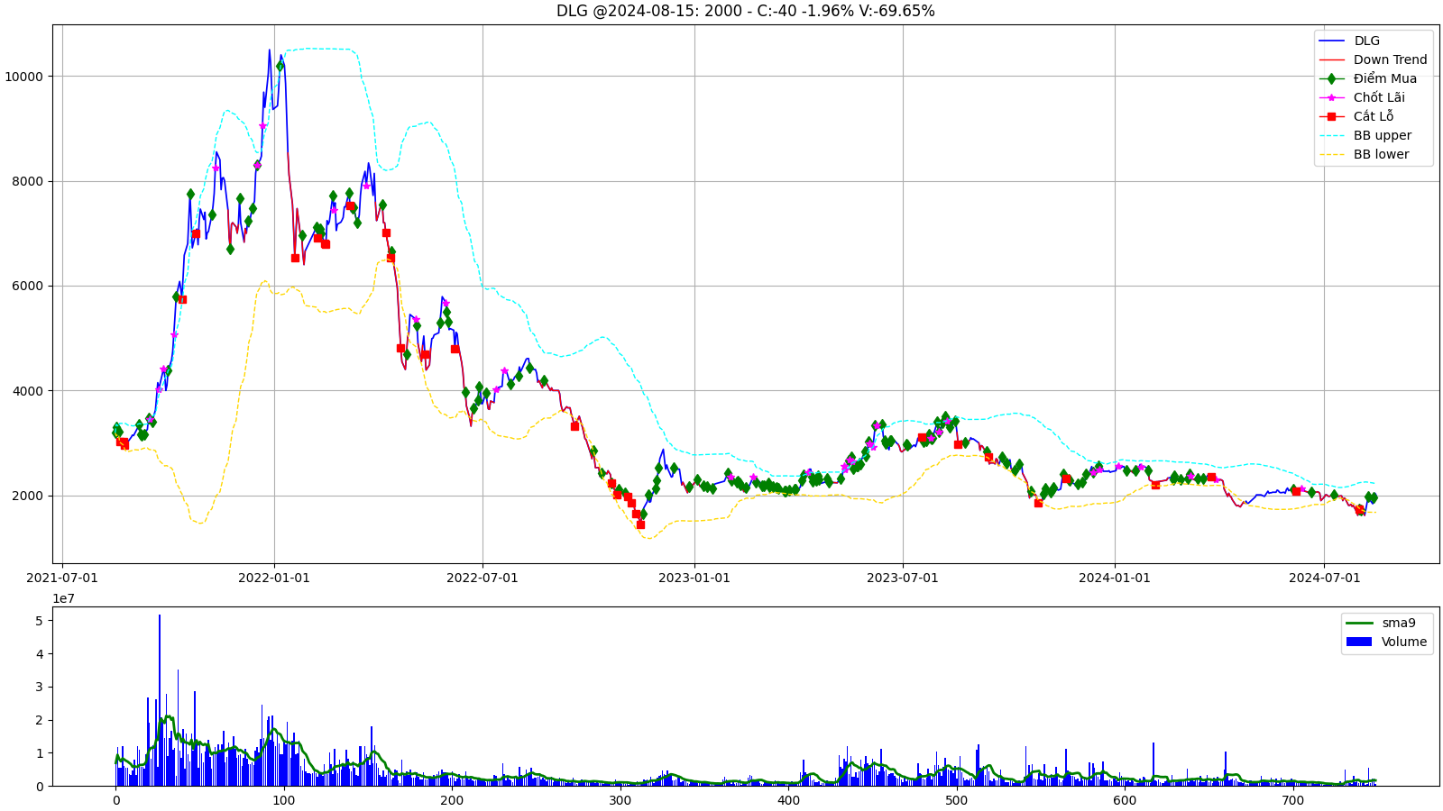The height and width of the screenshot is (811, 1443).
Task: Click the volume x-axis label 700
Action: click(x=1292, y=800)
